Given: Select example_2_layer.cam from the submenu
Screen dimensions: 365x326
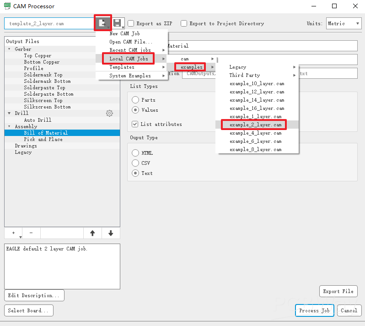Looking at the screenshot, I should pos(256,125).
